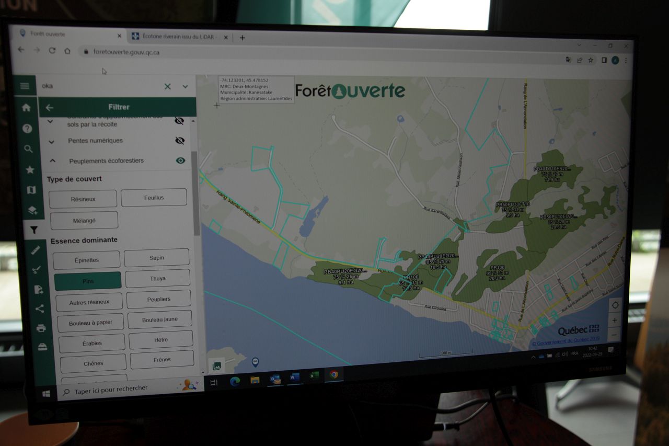Open Microsoft Edge from the taskbar
Screen dimensions: 669x446
[x=235, y=381]
